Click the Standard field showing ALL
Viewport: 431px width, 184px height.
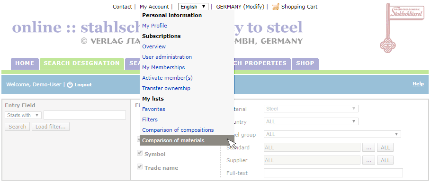click(312, 147)
